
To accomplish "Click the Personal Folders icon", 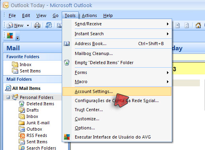I will [x=15, y=97].
